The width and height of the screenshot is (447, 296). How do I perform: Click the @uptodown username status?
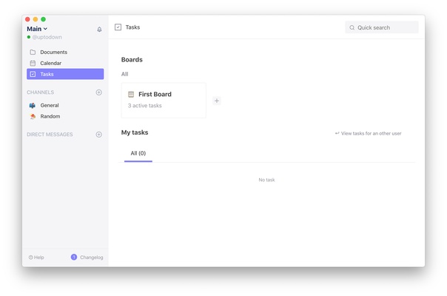tap(47, 37)
